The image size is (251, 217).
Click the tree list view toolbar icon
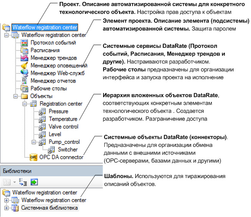(x=23, y=182)
